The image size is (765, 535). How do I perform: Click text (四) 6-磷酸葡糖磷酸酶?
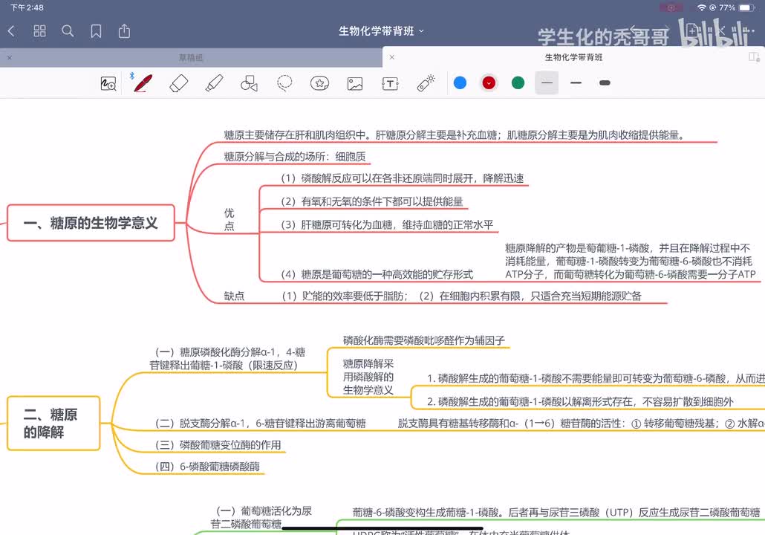pos(207,466)
